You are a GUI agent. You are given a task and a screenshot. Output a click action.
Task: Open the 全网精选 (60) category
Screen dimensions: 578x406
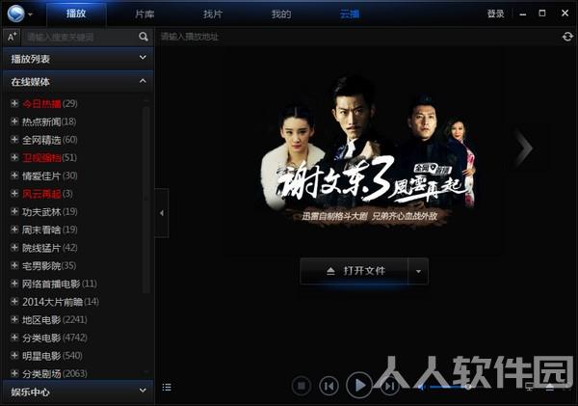pyautogui.click(x=50, y=140)
